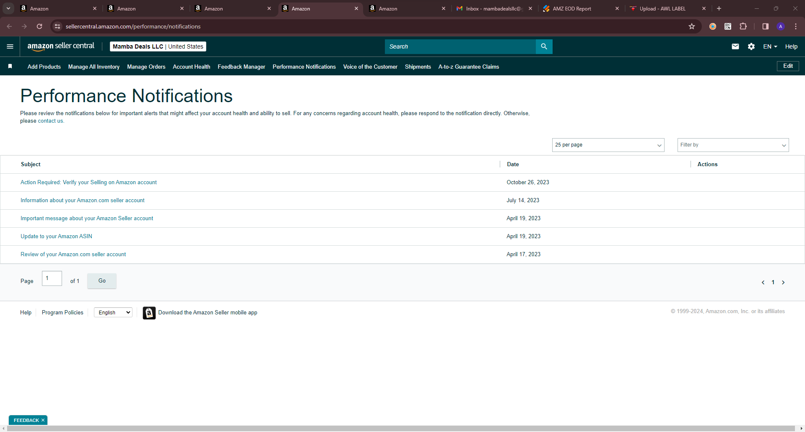View site information icon in address bar
Screen dimensions: 805x432
point(58,26)
